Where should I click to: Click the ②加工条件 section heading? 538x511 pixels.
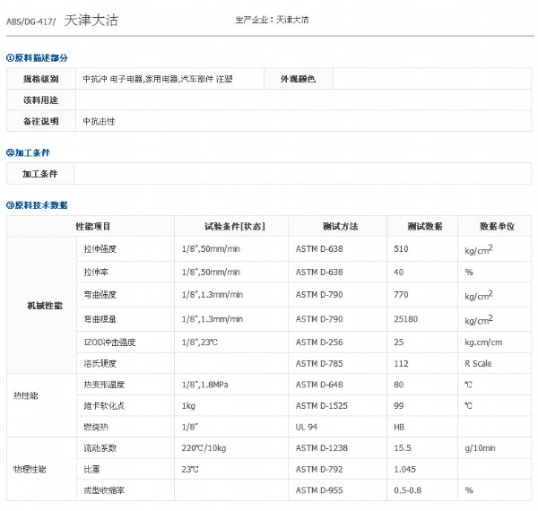coord(28,152)
